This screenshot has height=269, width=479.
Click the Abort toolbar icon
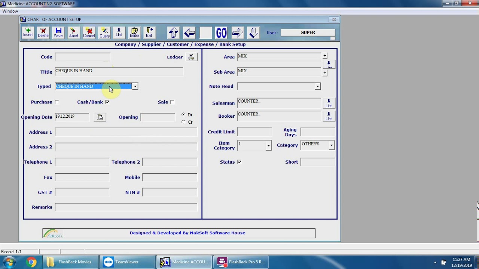(74, 33)
